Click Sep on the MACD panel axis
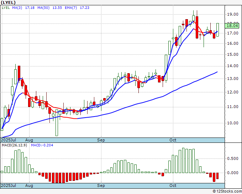This screenshot has height=194, width=242. click(101, 185)
